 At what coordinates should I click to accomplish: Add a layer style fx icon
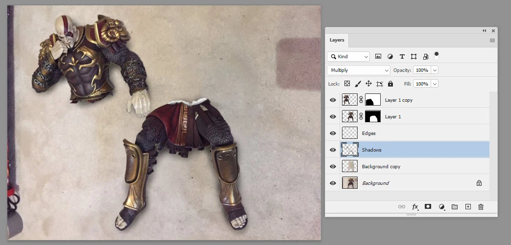(415, 206)
